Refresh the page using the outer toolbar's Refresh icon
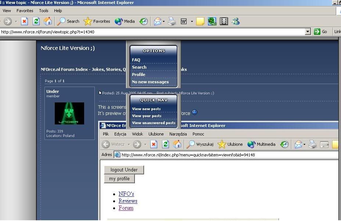 [36, 21]
